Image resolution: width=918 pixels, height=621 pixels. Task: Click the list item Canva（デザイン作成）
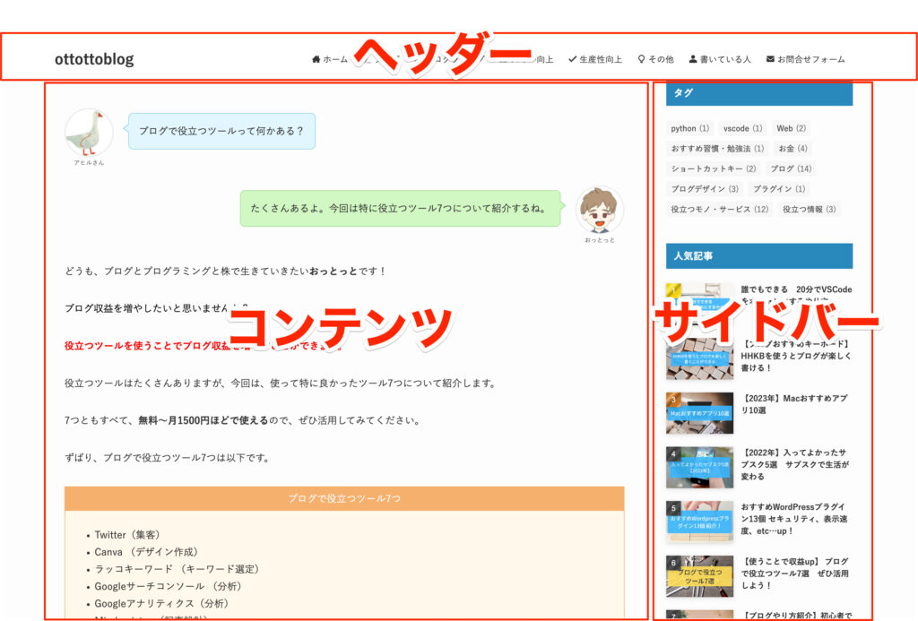[x=146, y=552]
